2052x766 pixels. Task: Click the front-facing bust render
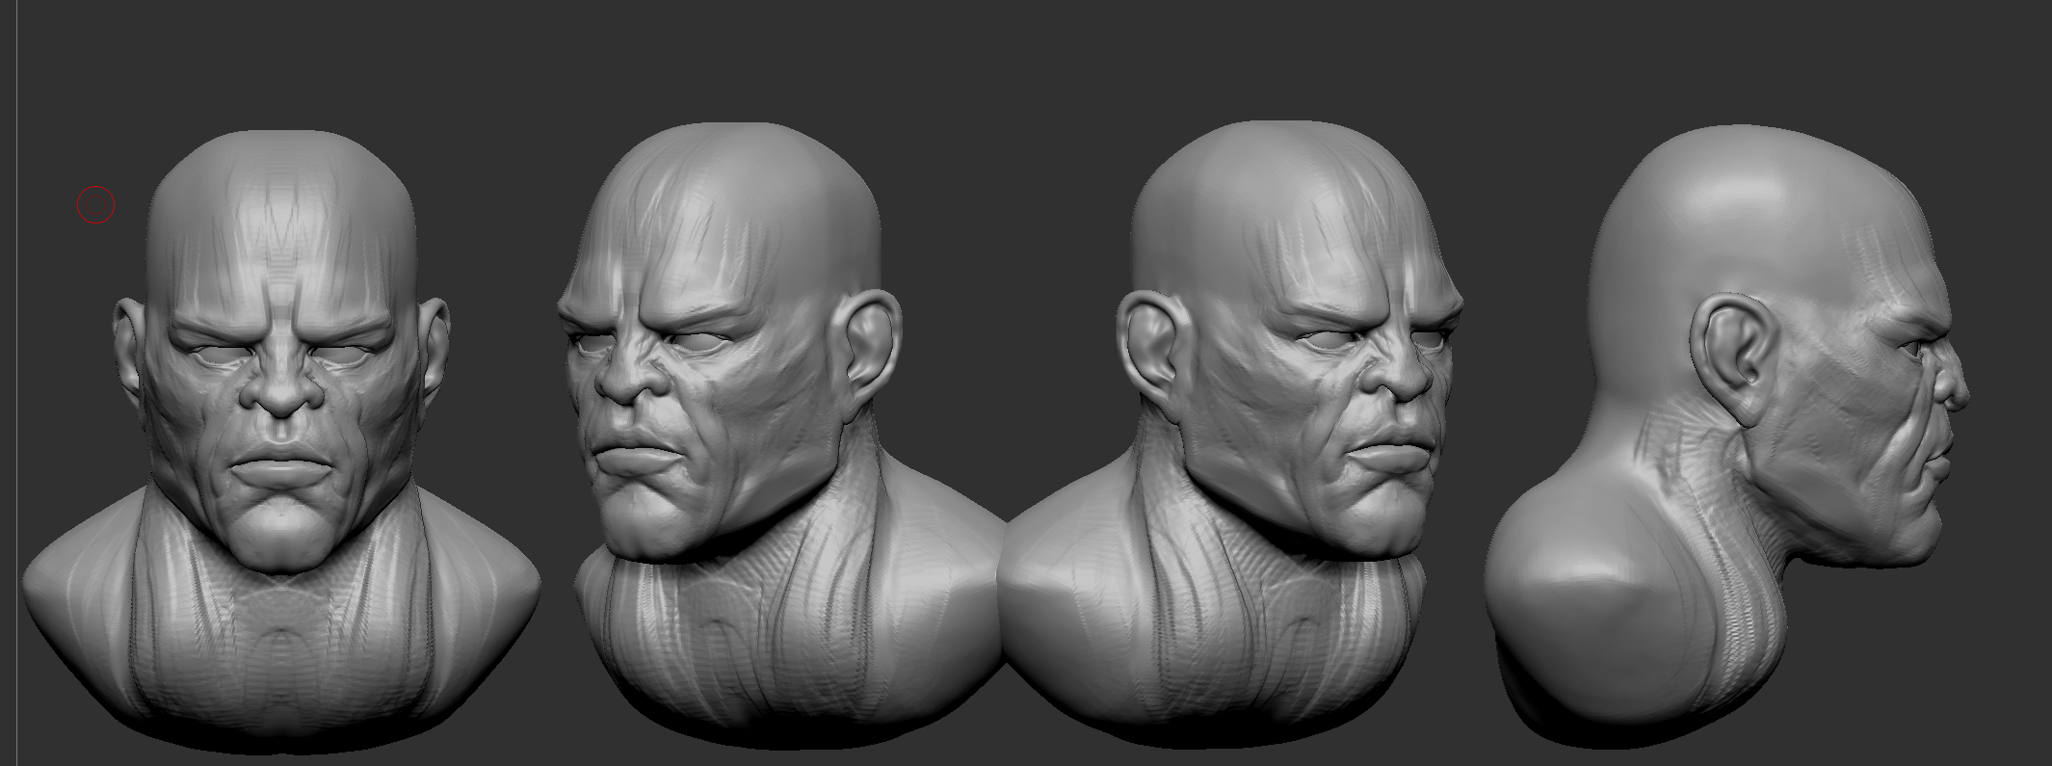(280, 443)
